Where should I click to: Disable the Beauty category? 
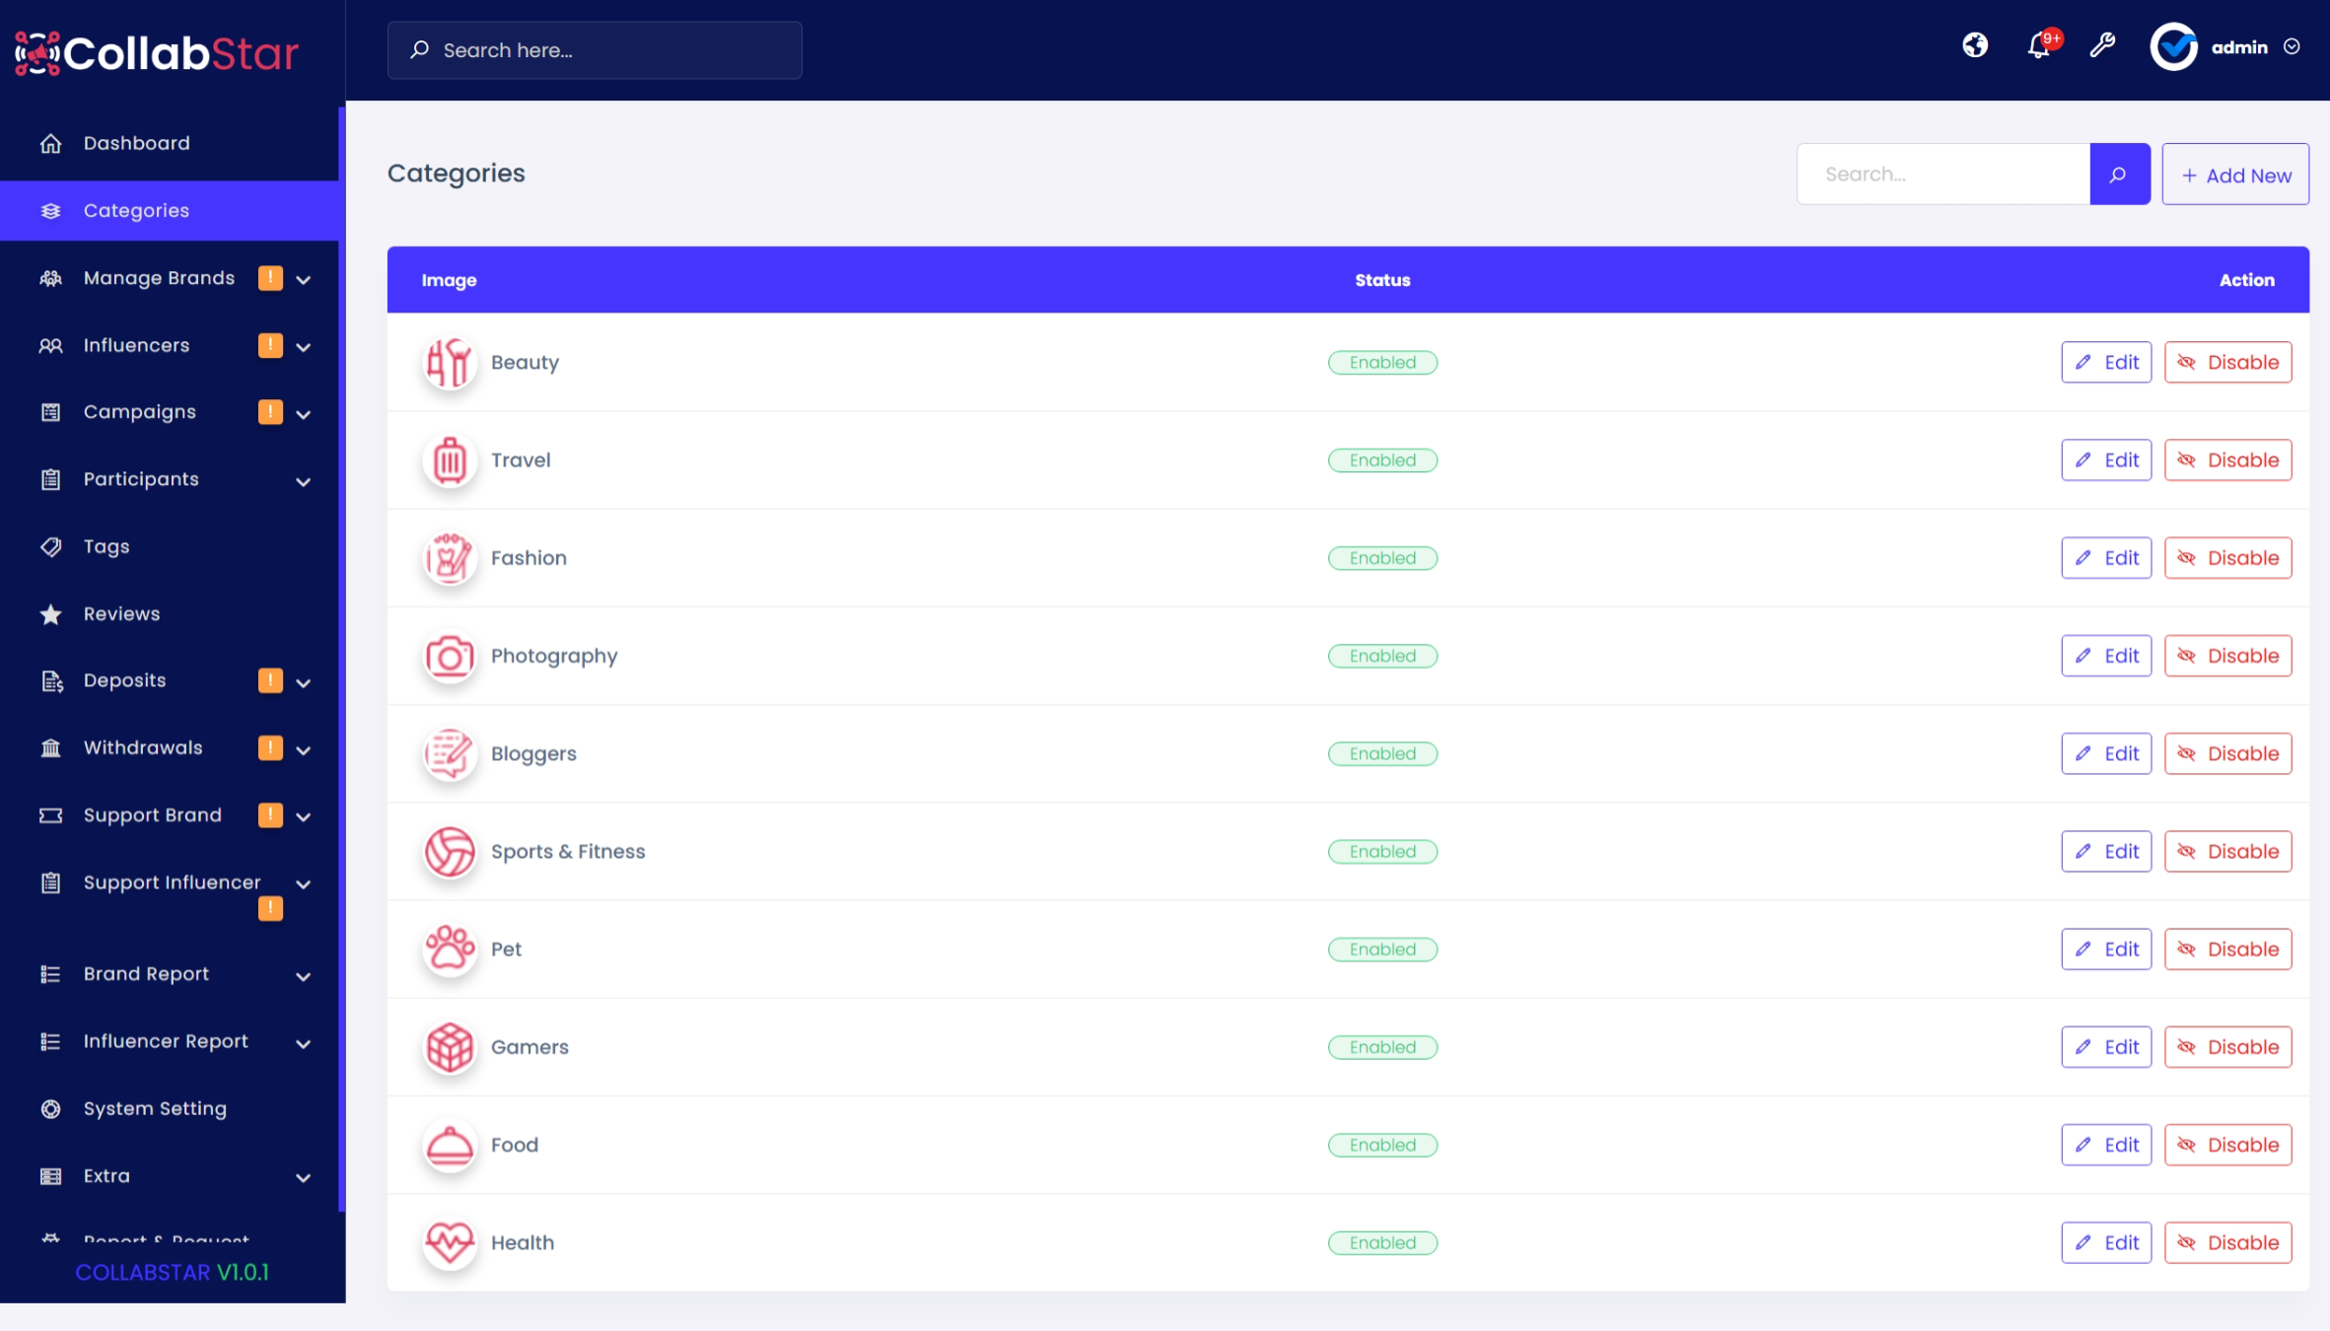pyautogui.click(x=2227, y=362)
